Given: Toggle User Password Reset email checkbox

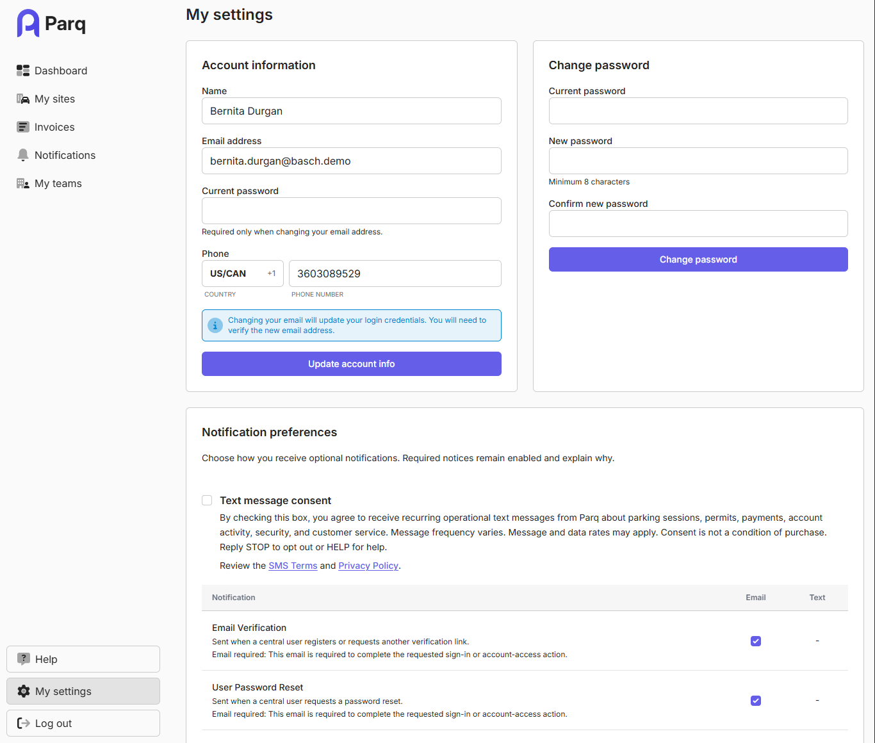Looking at the screenshot, I should click(756, 701).
